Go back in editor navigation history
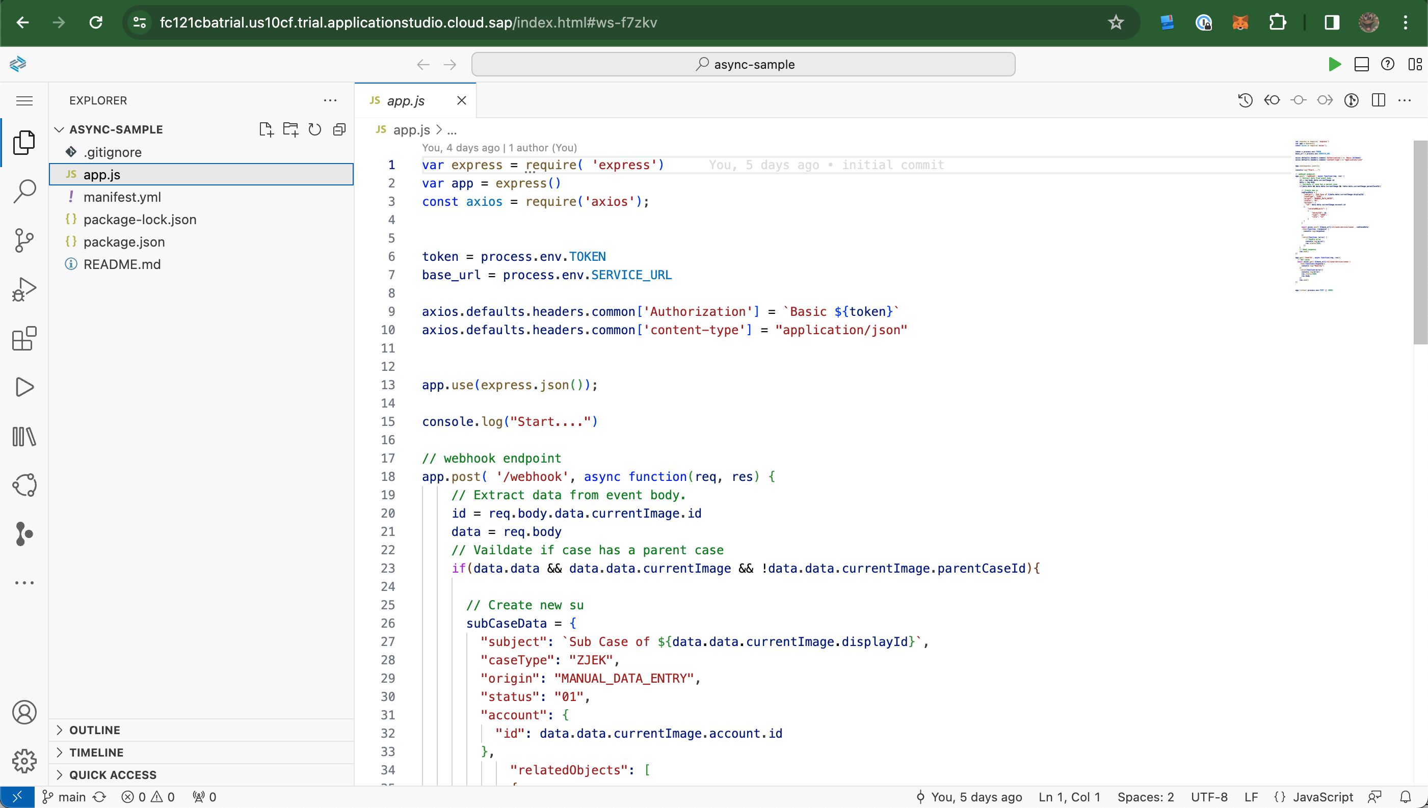The image size is (1428, 808). click(424, 64)
